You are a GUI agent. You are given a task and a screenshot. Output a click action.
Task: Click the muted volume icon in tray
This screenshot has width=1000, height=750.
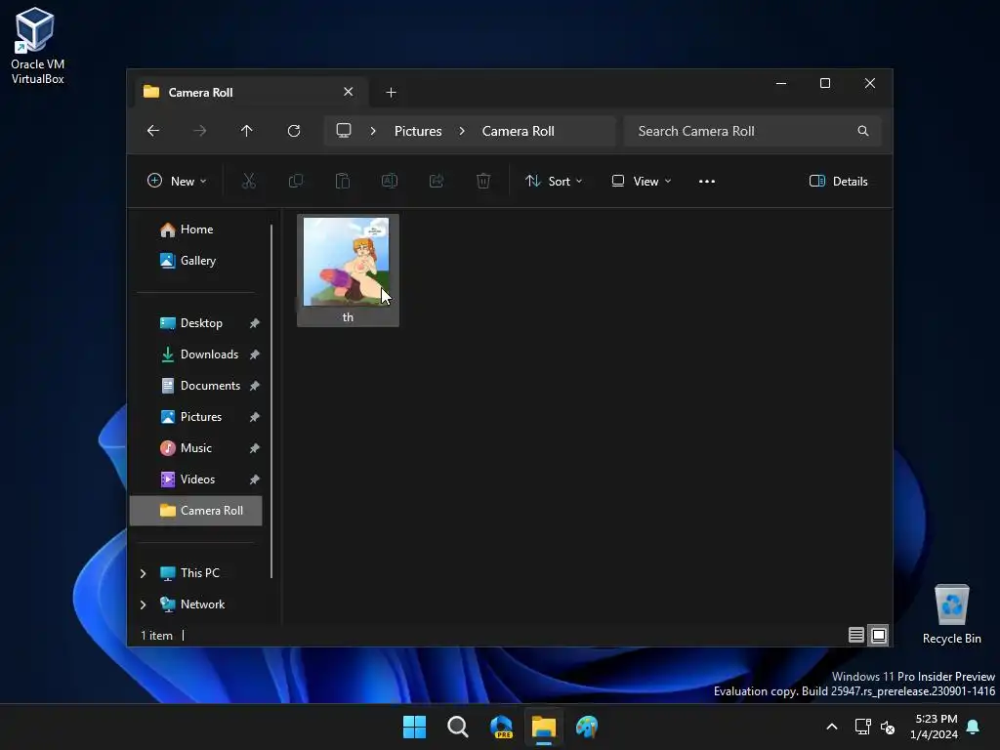click(887, 727)
